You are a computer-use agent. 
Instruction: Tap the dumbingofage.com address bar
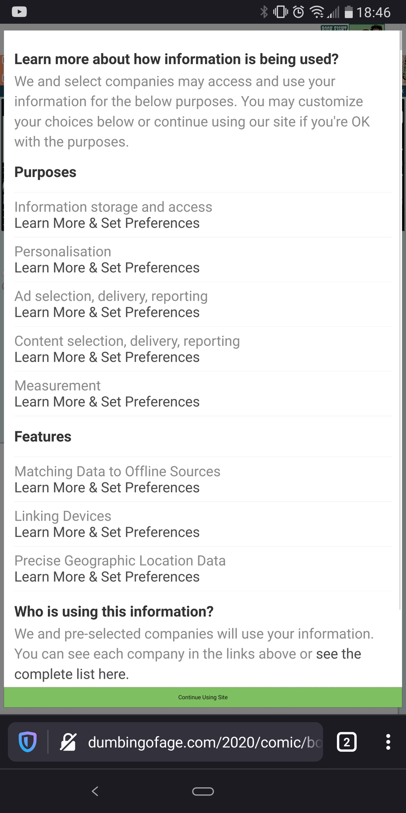pos(204,742)
